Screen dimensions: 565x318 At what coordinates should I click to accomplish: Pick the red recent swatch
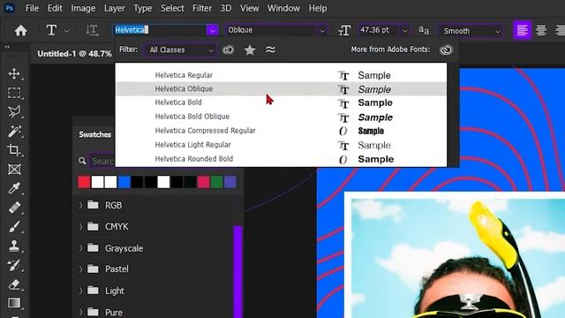[x=84, y=182]
